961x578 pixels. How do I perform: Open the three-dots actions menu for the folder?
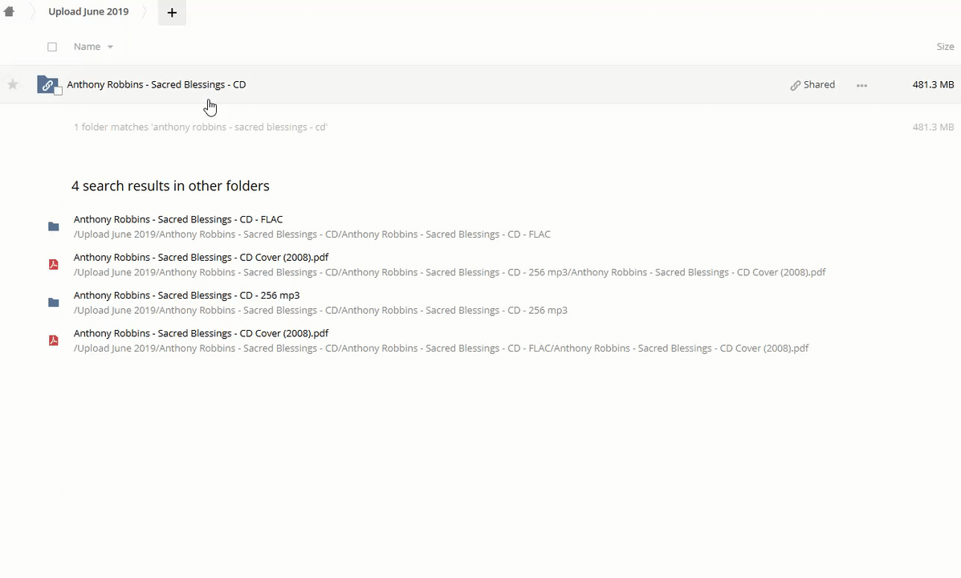(x=861, y=85)
